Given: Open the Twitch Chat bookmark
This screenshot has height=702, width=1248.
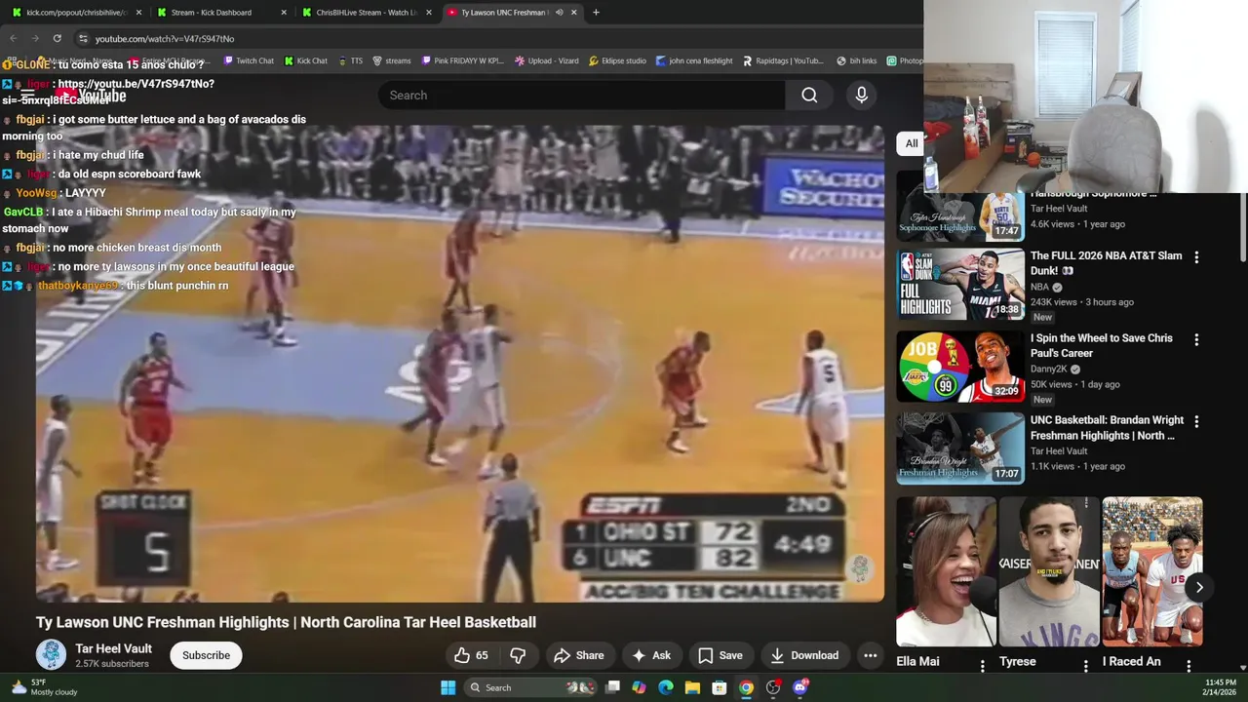Looking at the screenshot, I should 249,60.
